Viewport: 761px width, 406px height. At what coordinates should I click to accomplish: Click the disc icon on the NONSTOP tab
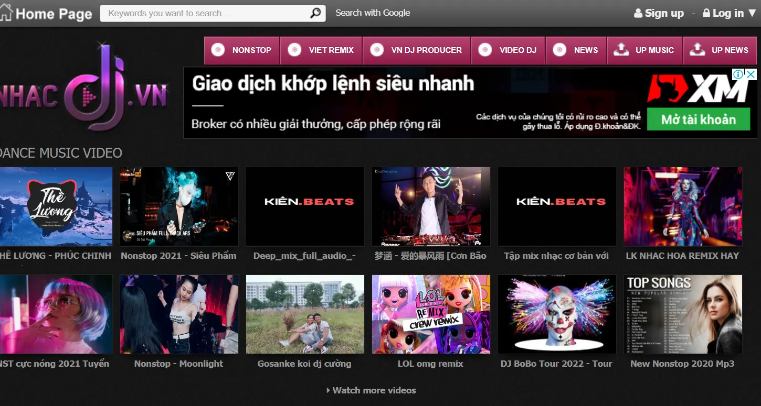218,50
